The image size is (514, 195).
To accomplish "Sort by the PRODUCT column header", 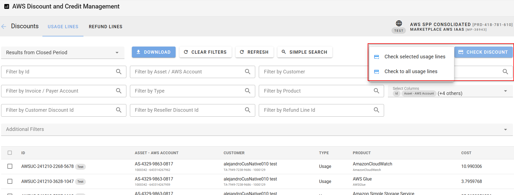I will (x=362, y=153).
